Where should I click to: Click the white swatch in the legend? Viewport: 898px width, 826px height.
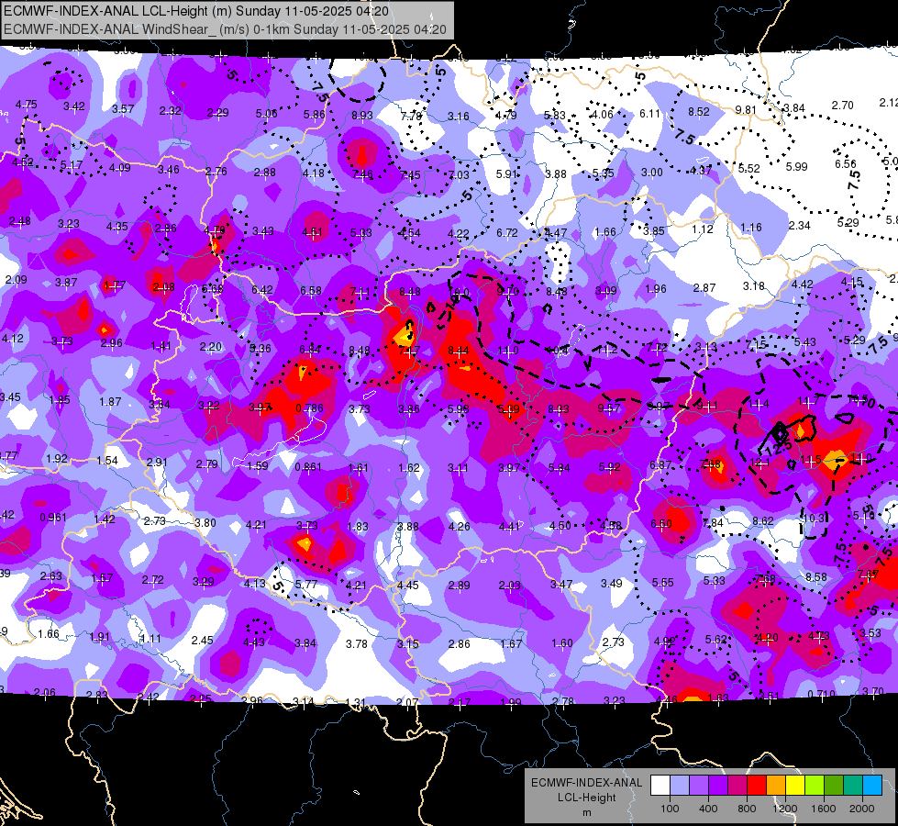pos(660,786)
